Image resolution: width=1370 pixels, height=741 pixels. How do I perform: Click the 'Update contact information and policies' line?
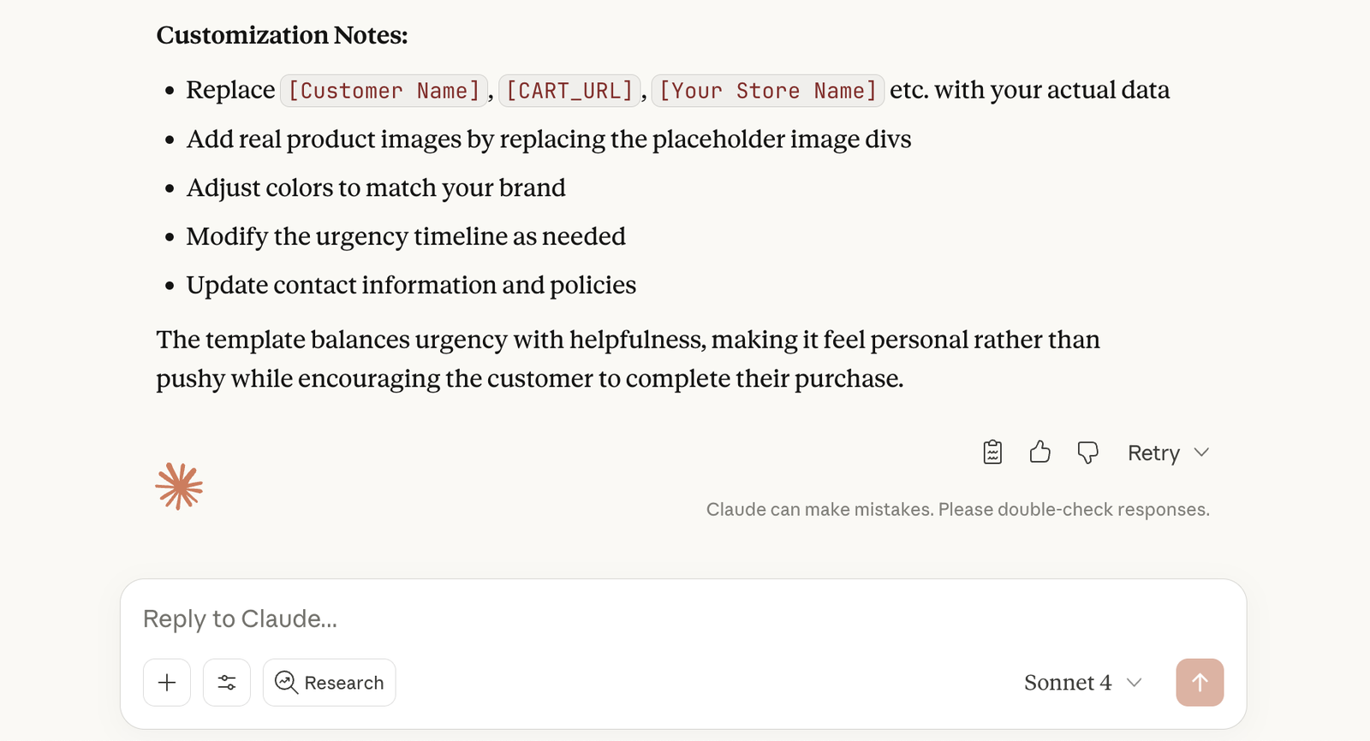tap(411, 285)
